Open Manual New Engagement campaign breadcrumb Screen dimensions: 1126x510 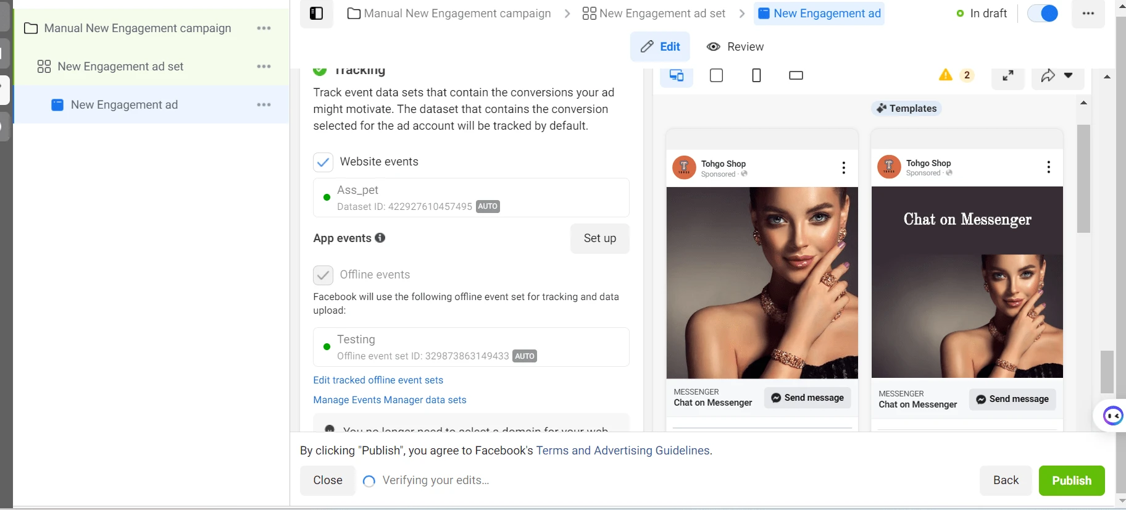(449, 14)
